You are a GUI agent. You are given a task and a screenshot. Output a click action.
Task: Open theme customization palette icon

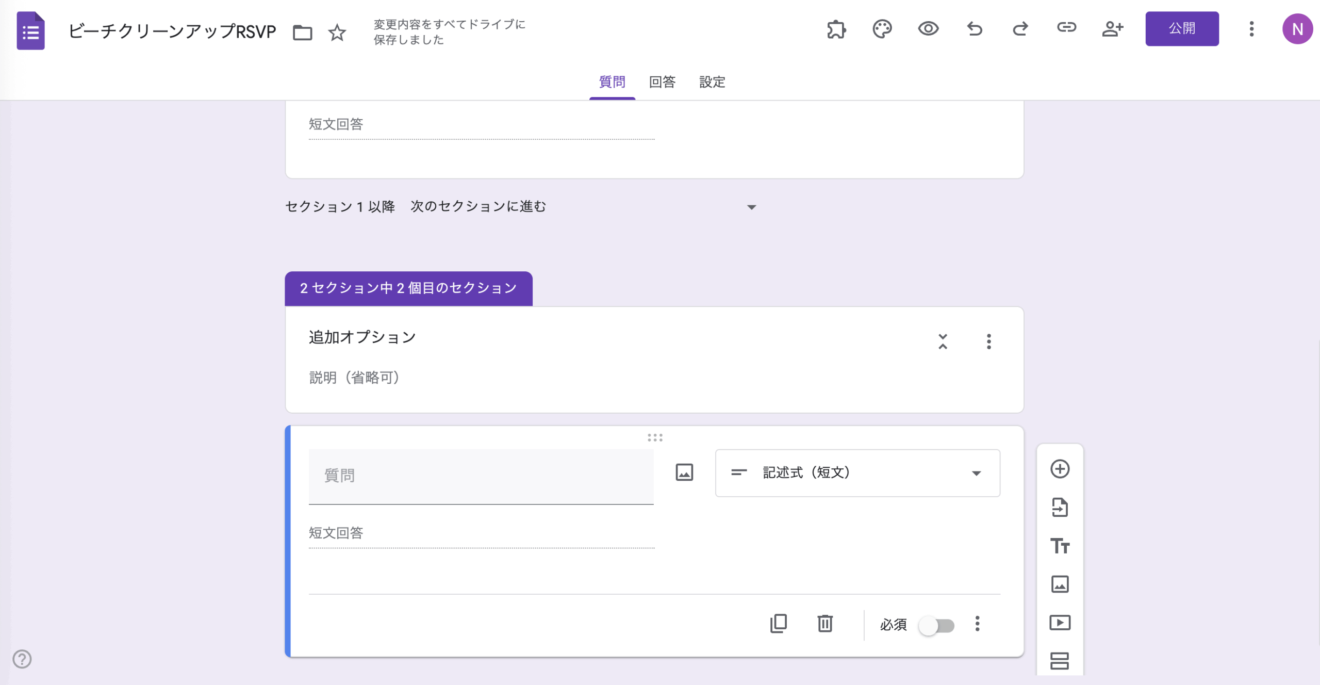[882, 29]
